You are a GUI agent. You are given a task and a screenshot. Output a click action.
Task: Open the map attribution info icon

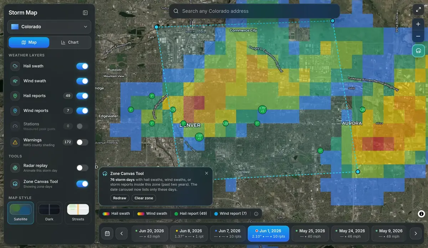coord(421,214)
